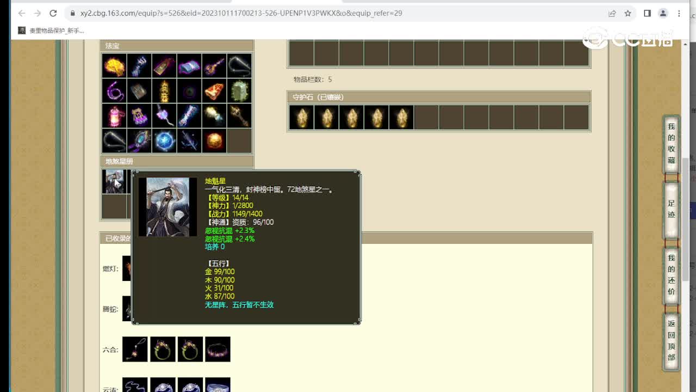Select the pink glowing lantern treasure icon
The image size is (696, 392).
click(114, 115)
